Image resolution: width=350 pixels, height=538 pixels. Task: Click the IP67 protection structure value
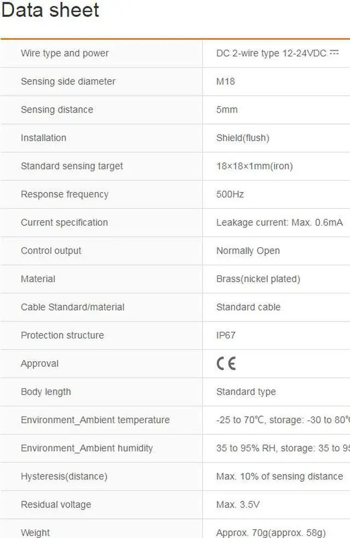(x=226, y=335)
